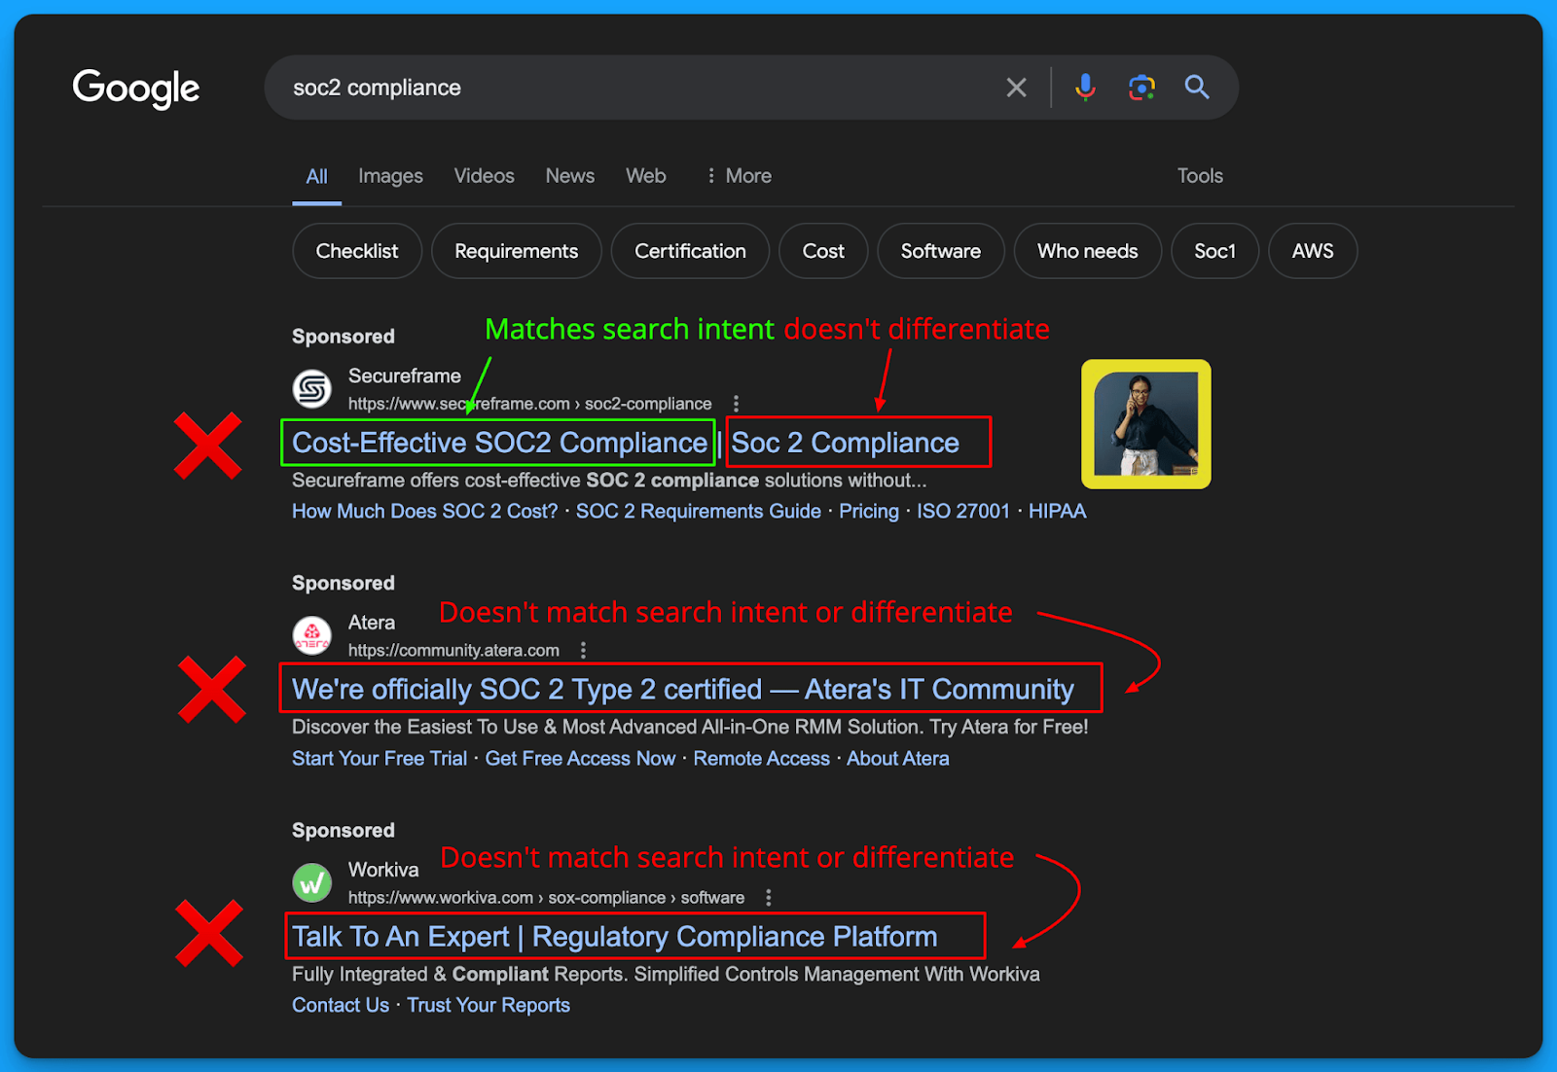This screenshot has width=1557, height=1072.
Task: Open Talk To An Expert ad headline
Action: (614, 937)
